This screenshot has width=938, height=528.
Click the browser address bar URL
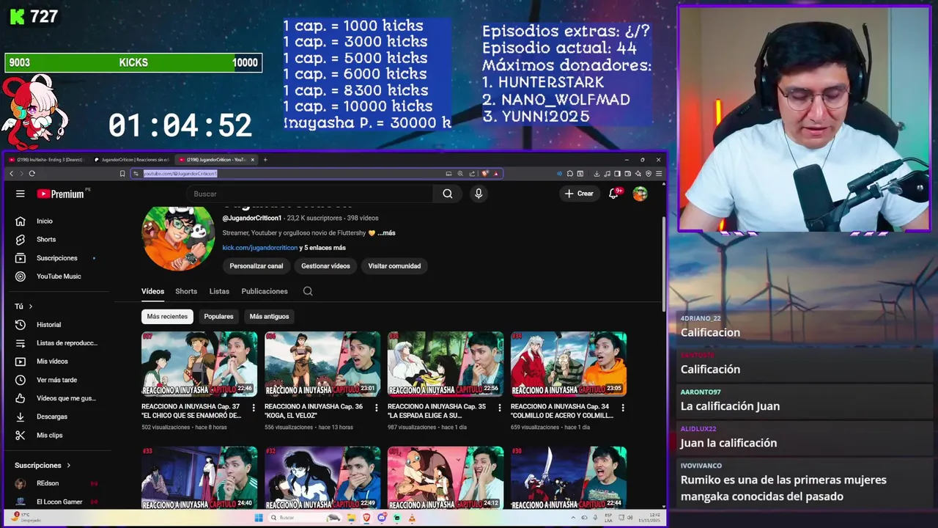(x=180, y=174)
